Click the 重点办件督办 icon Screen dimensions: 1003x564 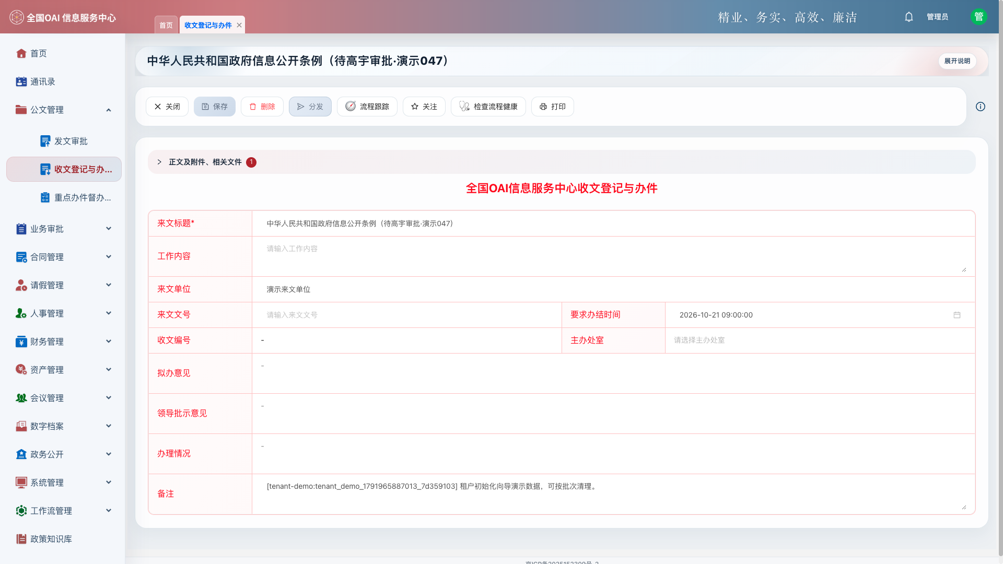pos(45,197)
